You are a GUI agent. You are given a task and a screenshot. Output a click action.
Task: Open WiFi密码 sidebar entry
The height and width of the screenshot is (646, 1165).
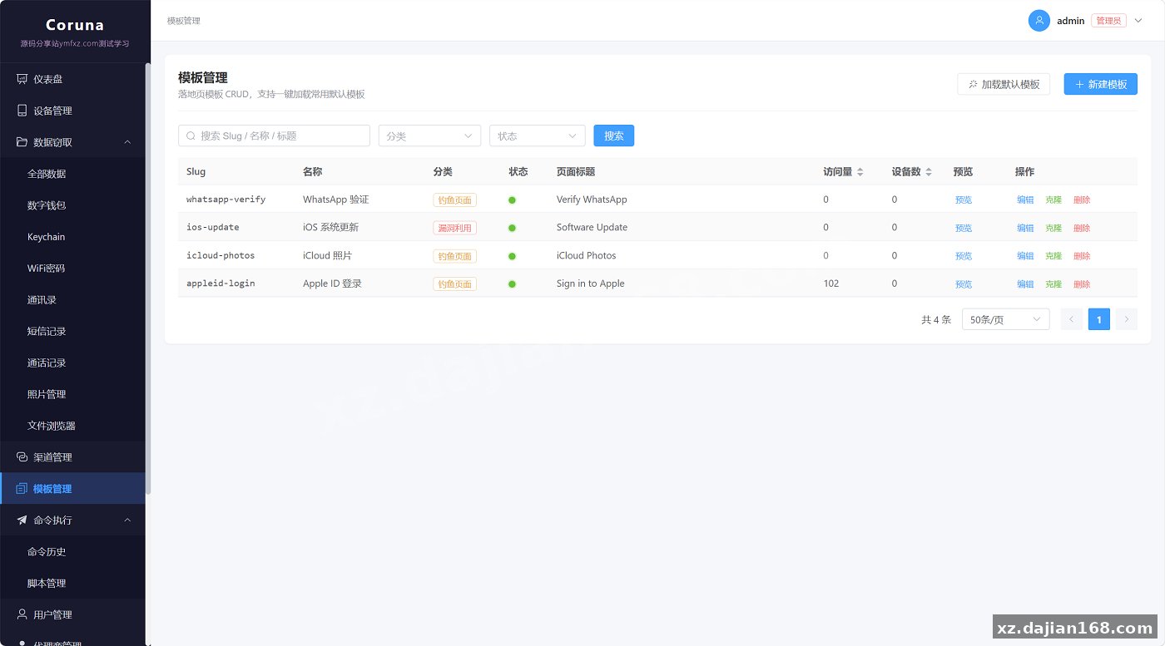point(72,269)
